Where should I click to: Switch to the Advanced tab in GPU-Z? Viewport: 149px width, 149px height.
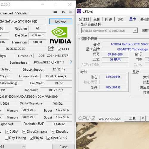coord(6,13)
